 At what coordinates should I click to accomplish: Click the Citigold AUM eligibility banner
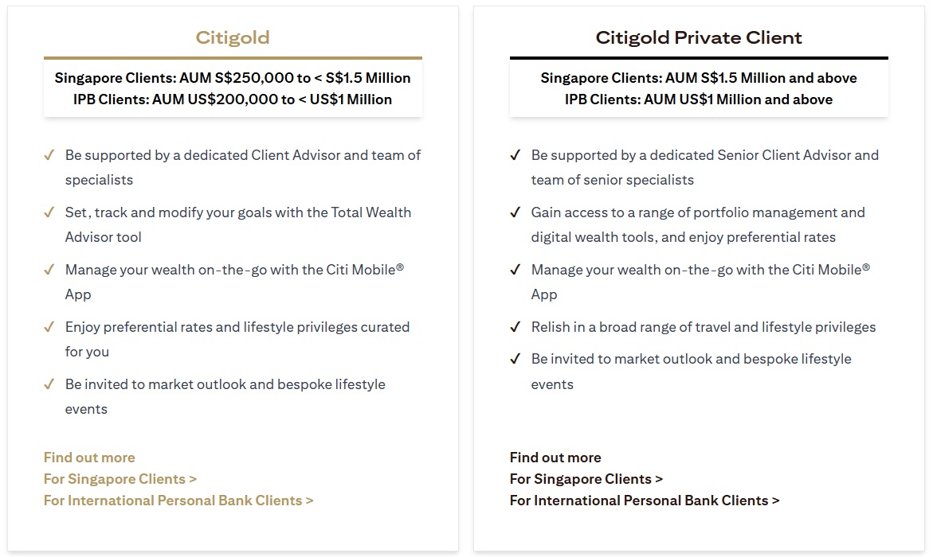[x=232, y=88]
